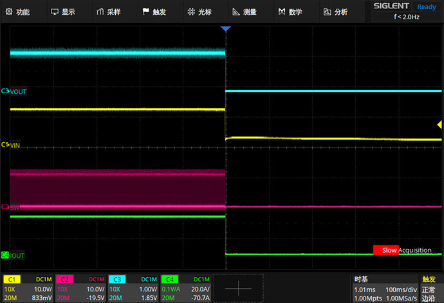Click the SIGLENT logo
Viewport: 444px width, 303px height.
(391, 6)
